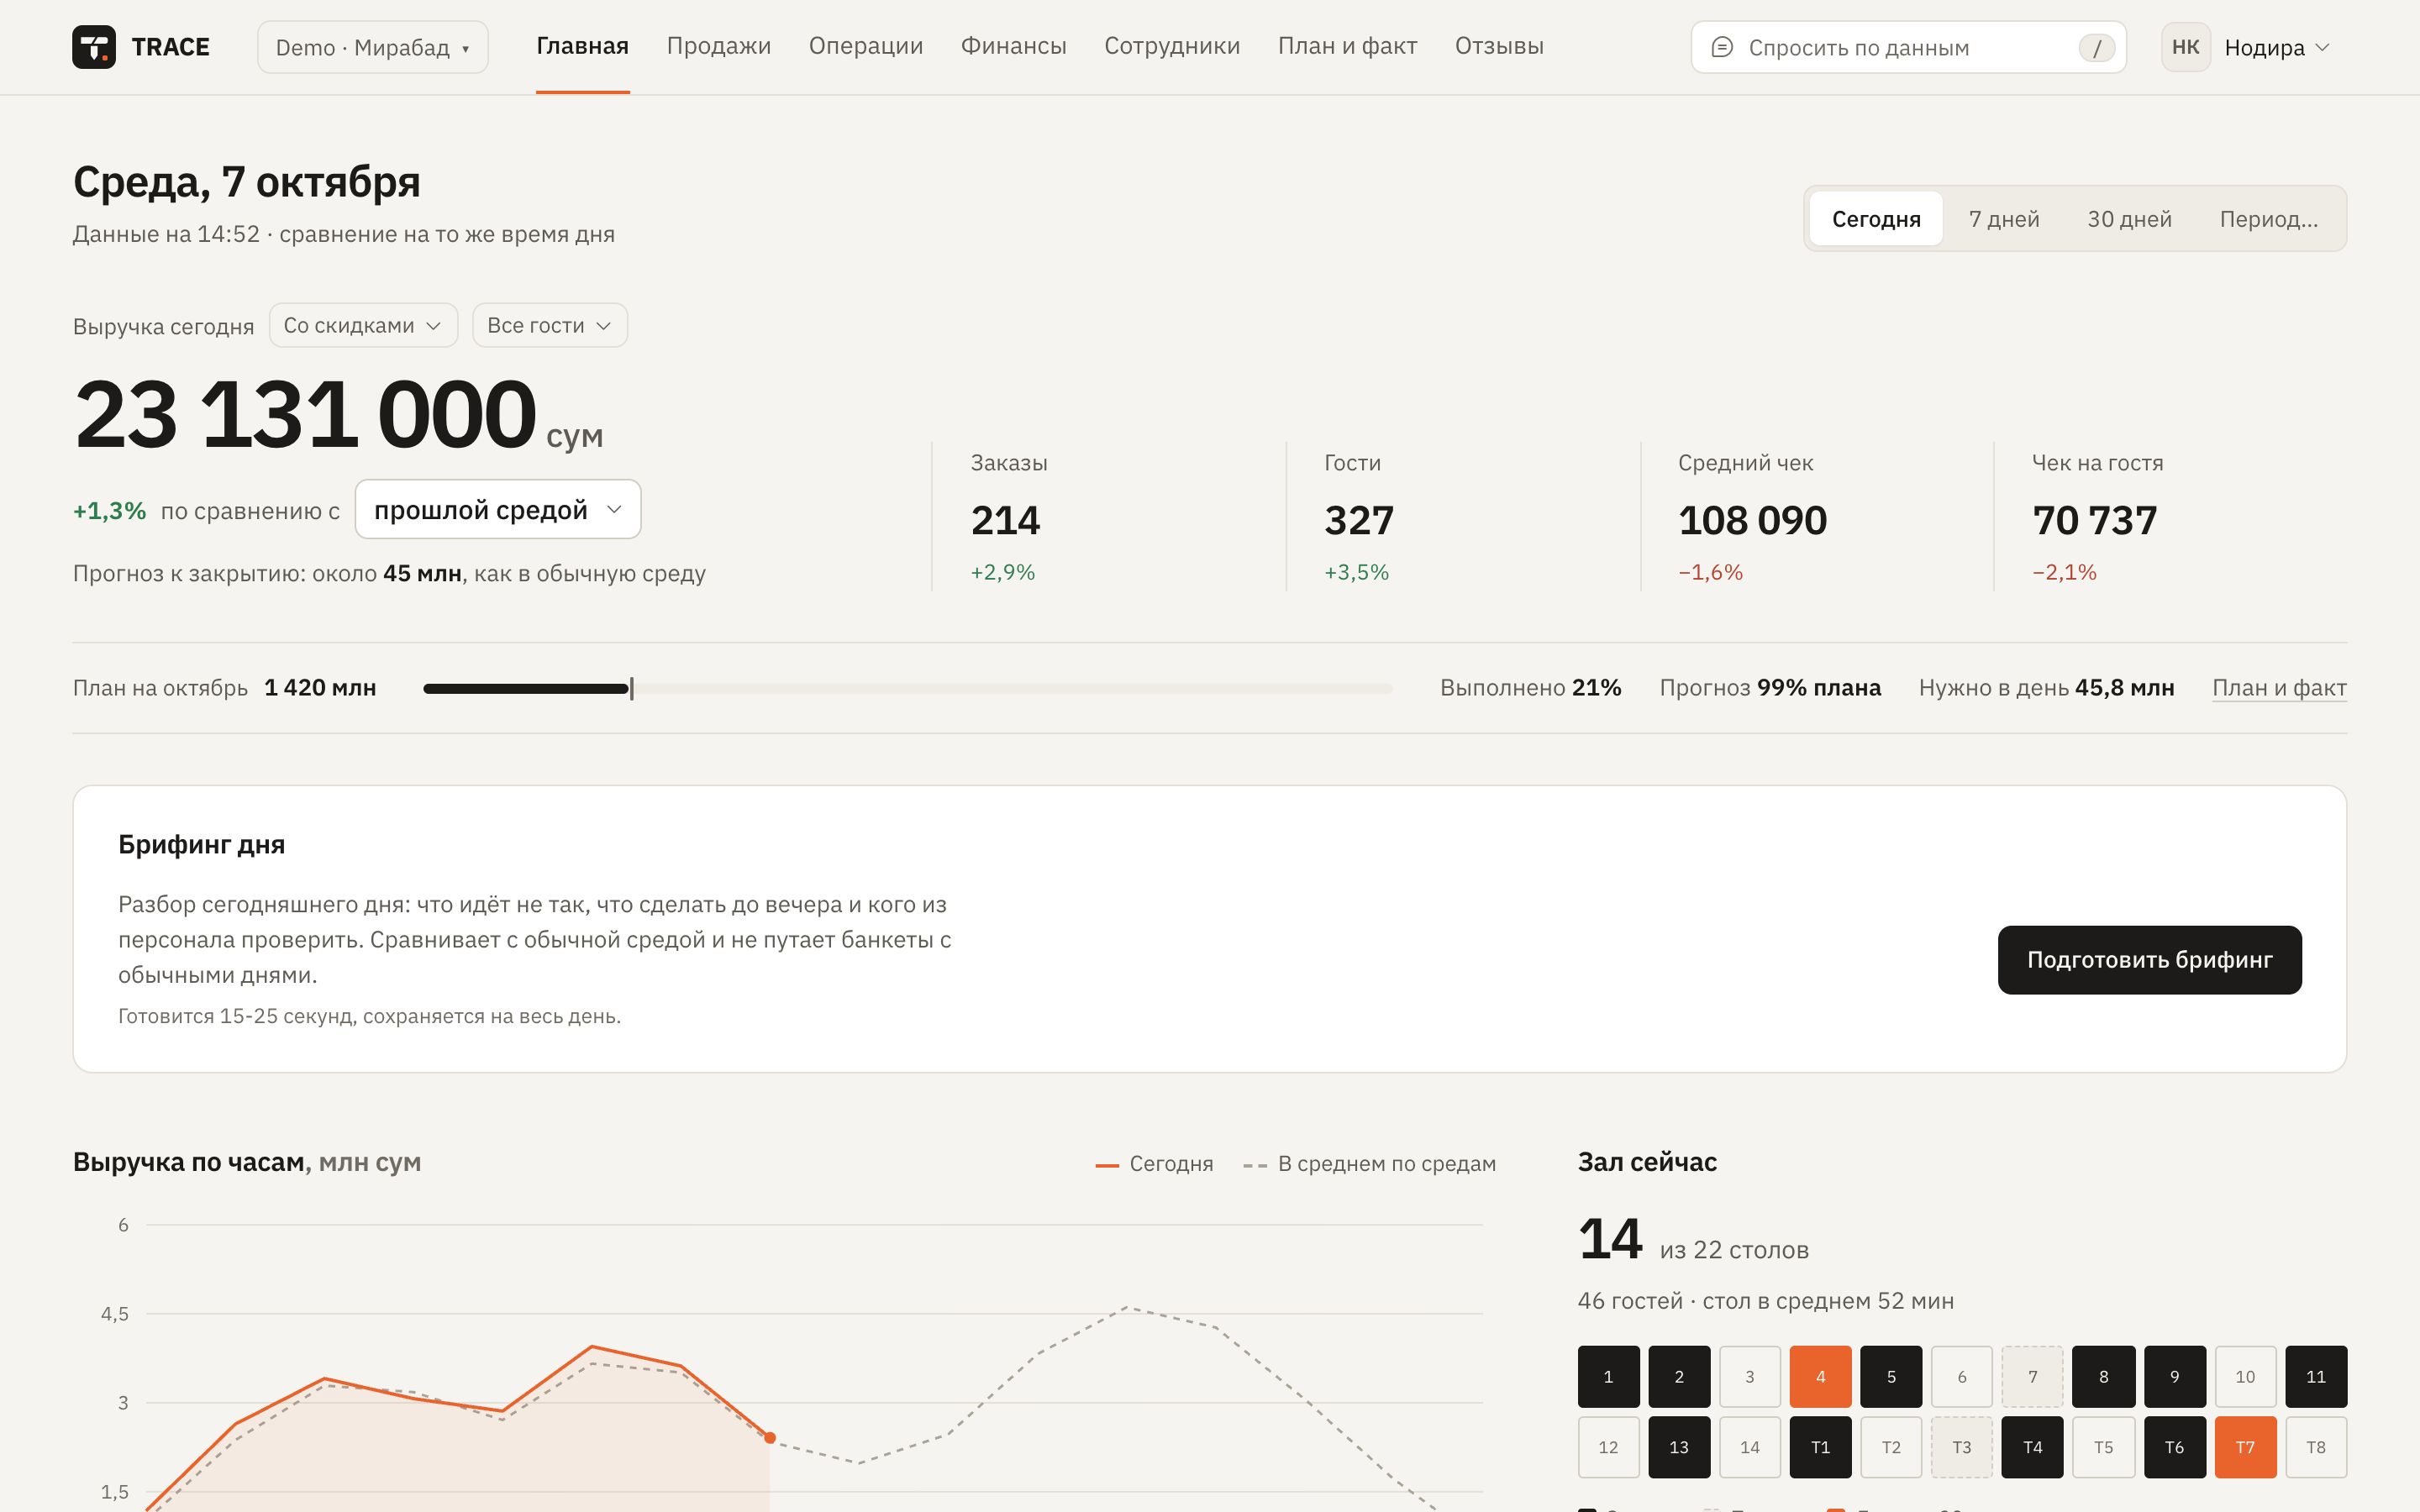
Task: Select occupied table 13 tile
Action: pos(1679,1447)
